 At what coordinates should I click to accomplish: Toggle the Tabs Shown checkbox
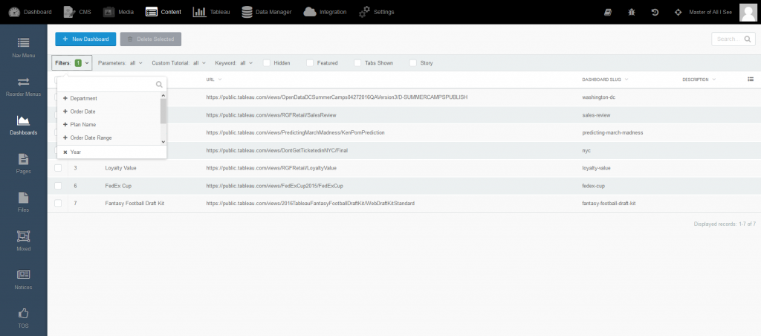pos(357,62)
